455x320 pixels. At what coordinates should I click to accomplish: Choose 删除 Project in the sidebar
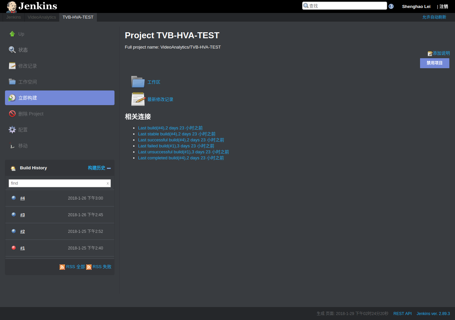(60, 114)
